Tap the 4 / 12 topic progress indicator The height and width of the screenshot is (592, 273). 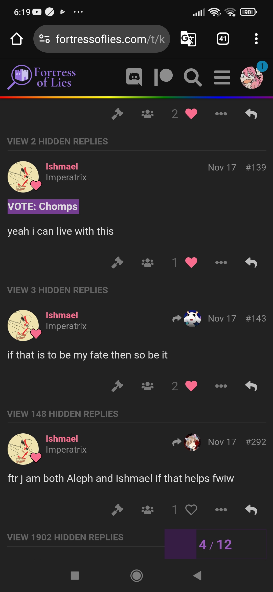point(215,544)
